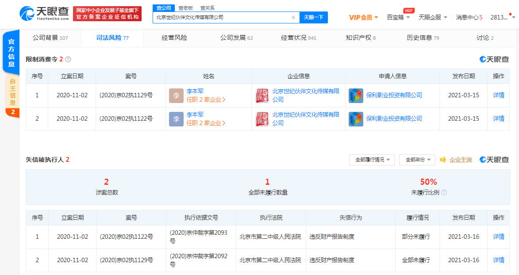The height and width of the screenshot is (275, 519).
Task: Expand the 天眼企服 dropdown
Action: 433,18
